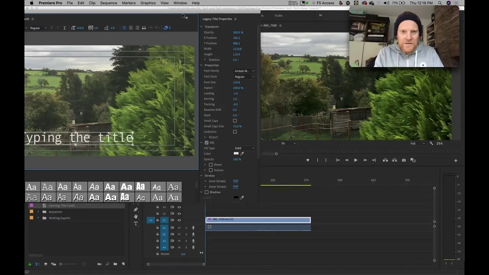The width and height of the screenshot is (489, 275).
Task: Align title text right
Action: pyautogui.click(x=137, y=28)
